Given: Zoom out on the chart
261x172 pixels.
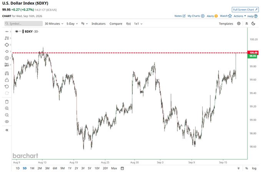Looking at the screenshot, I should coord(7,115).
